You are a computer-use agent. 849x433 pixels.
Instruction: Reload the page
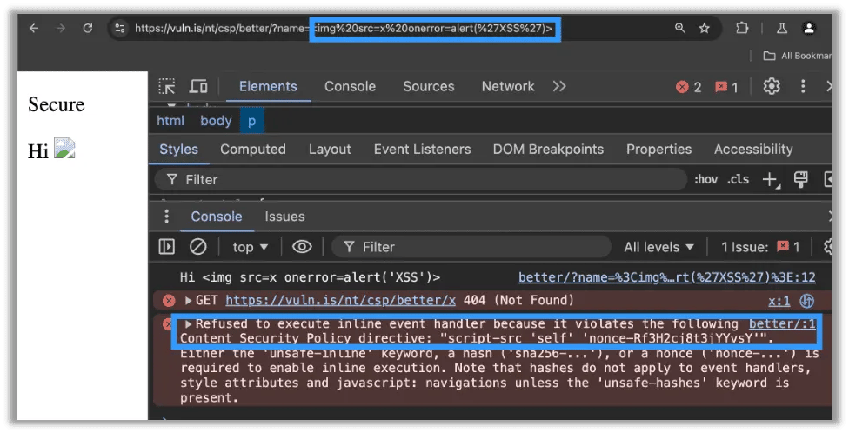pos(88,28)
